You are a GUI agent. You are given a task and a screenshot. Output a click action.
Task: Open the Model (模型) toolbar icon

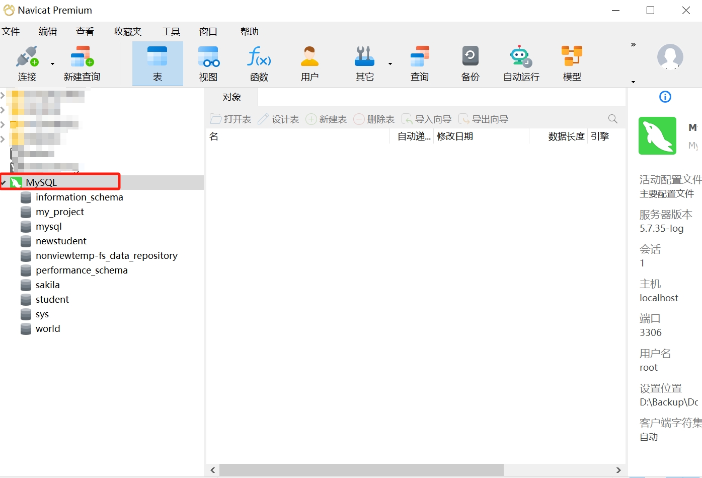[572, 57]
